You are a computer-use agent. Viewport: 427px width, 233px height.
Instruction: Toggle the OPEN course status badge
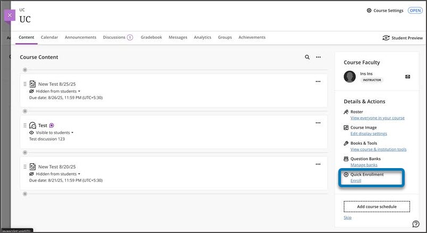(x=415, y=11)
